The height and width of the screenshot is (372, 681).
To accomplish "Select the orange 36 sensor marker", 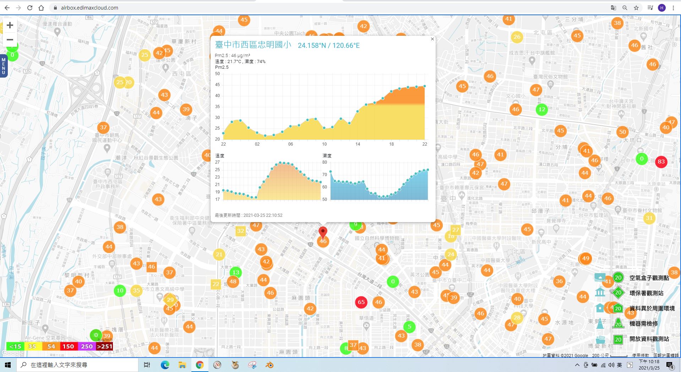I will [x=559, y=281].
